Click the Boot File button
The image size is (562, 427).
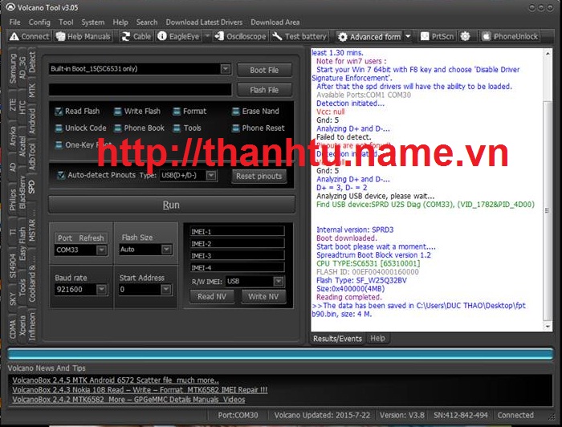click(264, 70)
